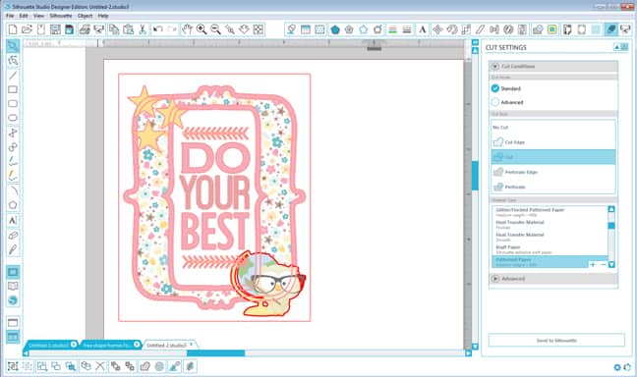Open the Edit menu
Viewport: 637px width, 377px height.
coord(24,16)
